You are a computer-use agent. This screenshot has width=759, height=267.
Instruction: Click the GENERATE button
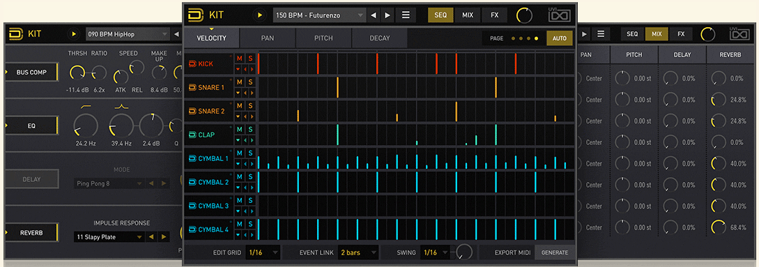tap(555, 252)
